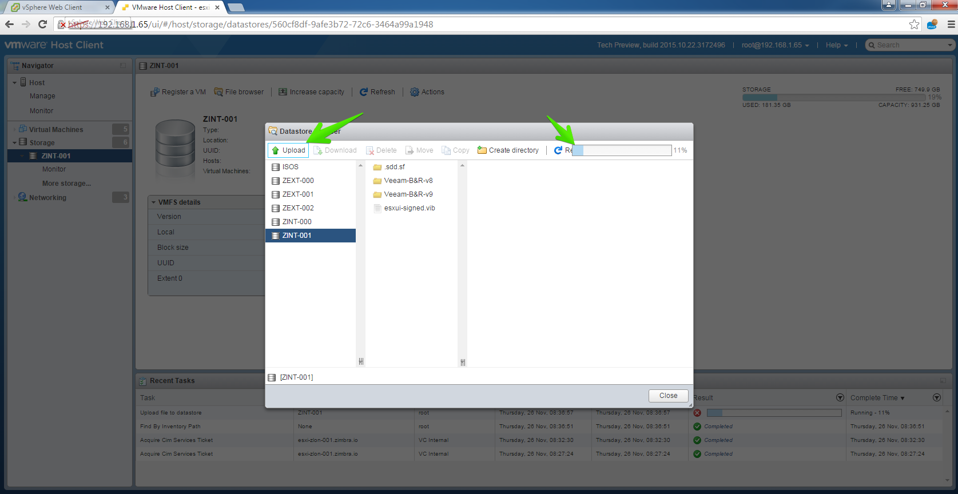The image size is (958, 494).
Task: Minimize the Navigator panel
Action: click(x=123, y=66)
